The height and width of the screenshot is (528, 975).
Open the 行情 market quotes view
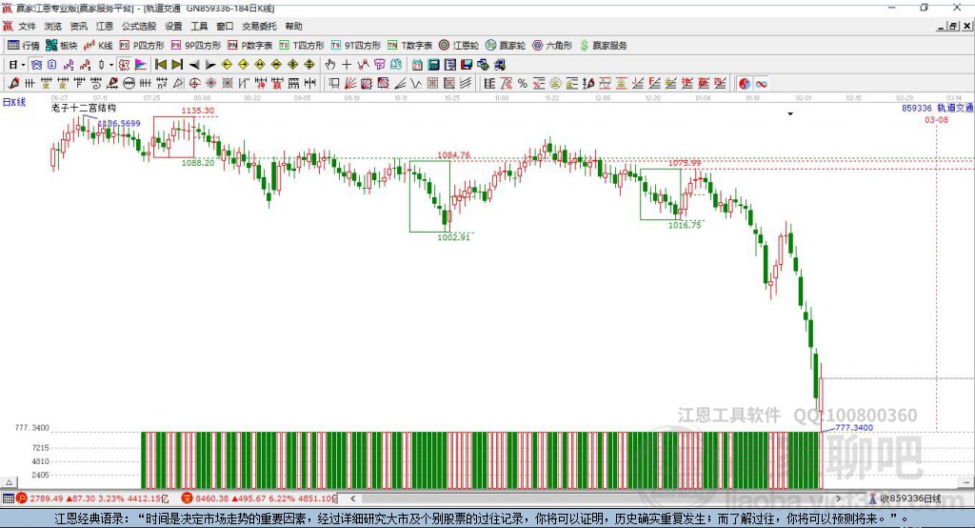tap(24, 45)
